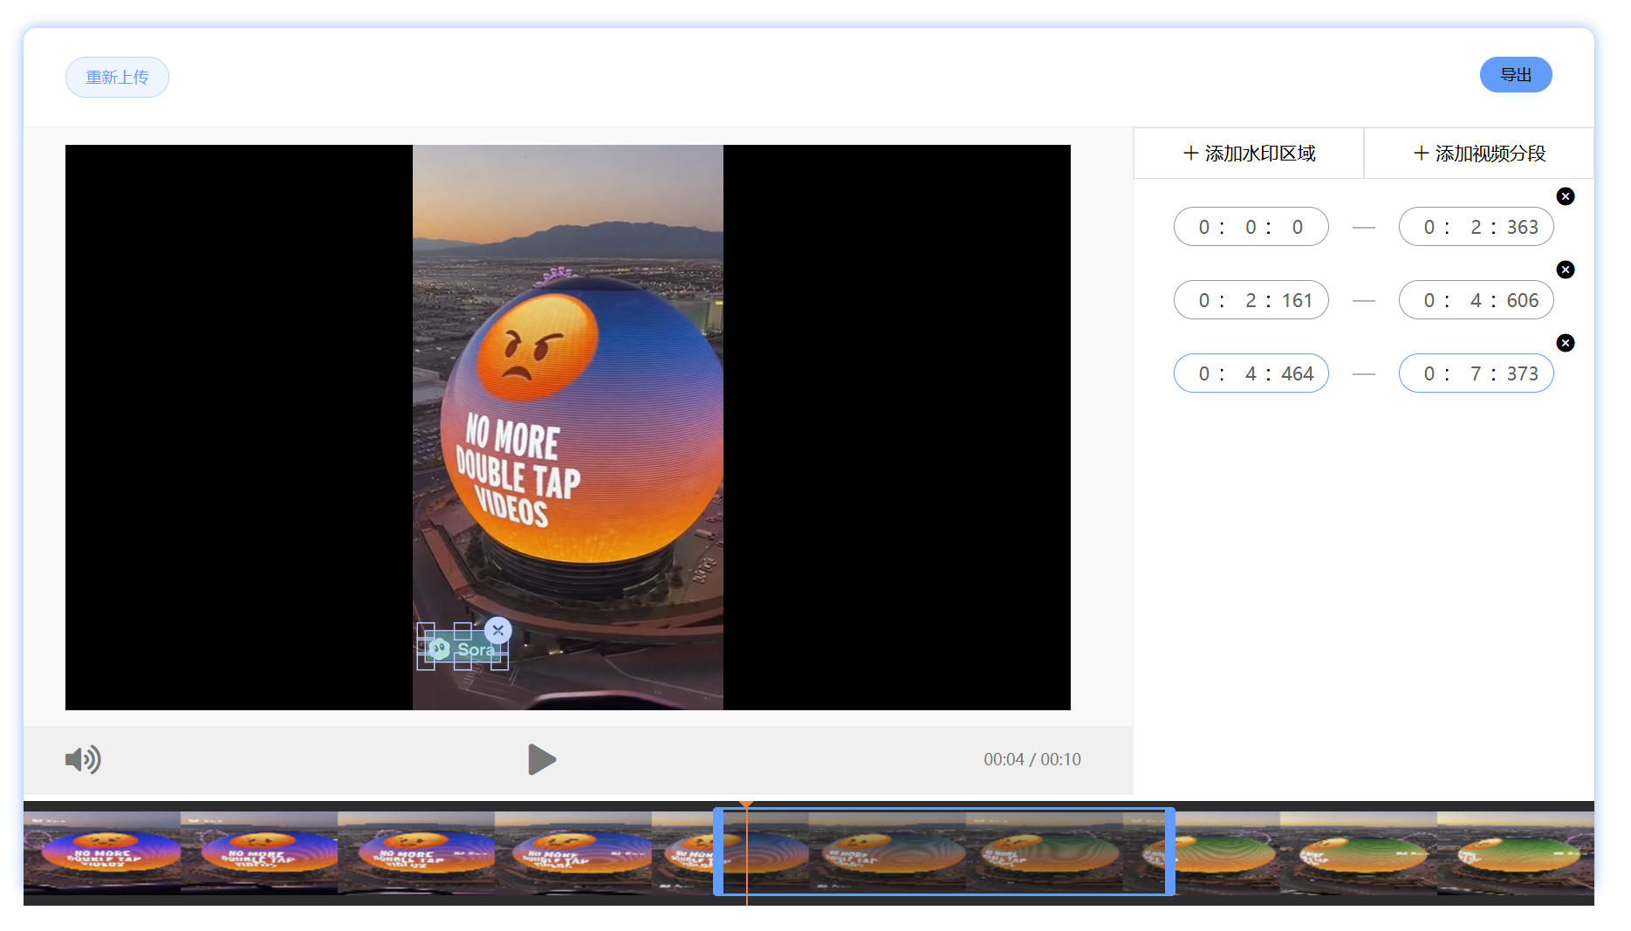Click third segment start time 0:4:464
This screenshot has height=931, width=1631.
click(x=1251, y=373)
